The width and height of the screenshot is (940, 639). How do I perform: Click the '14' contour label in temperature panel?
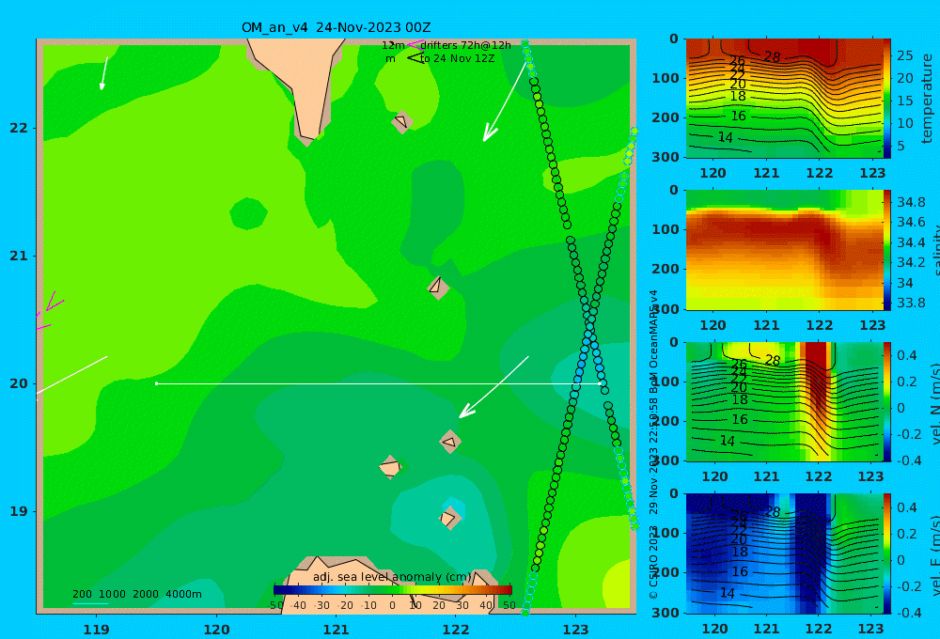click(x=726, y=137)
